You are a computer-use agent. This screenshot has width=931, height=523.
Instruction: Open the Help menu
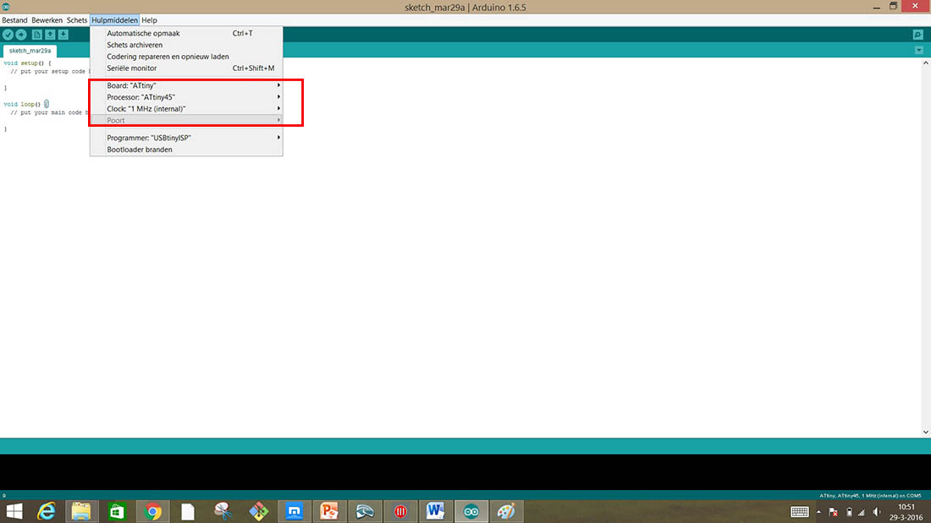point(149,20)
